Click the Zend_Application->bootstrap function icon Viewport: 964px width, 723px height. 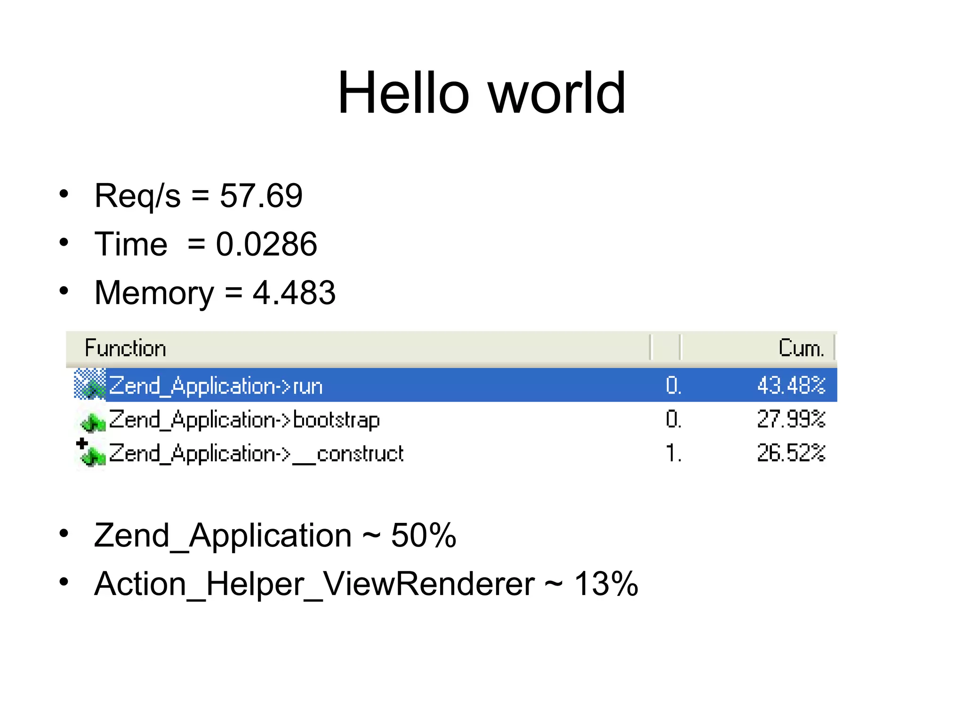93,421
